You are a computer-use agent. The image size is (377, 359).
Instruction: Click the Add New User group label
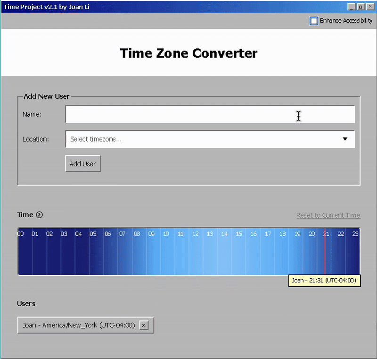coord(46,96)
